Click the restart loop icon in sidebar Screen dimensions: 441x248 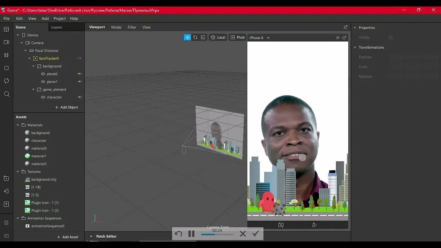6,81
